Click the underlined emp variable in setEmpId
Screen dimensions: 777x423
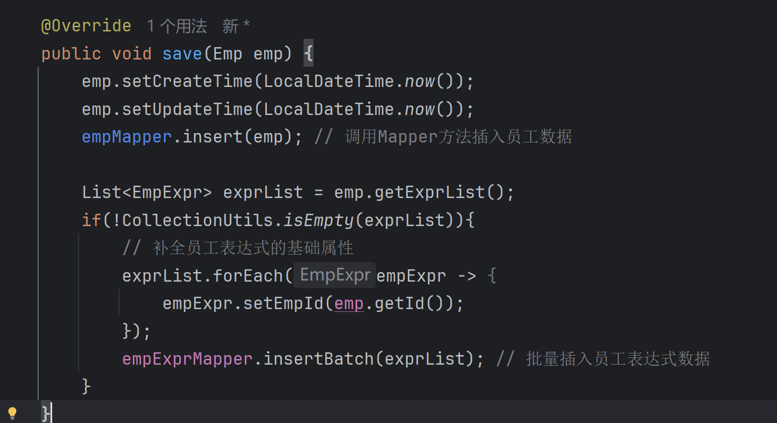[x=349, y=304]
